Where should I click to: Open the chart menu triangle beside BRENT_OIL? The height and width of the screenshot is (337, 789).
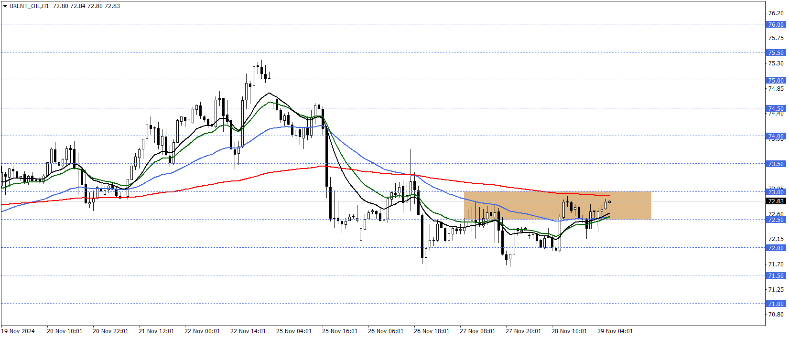[5, 6]
